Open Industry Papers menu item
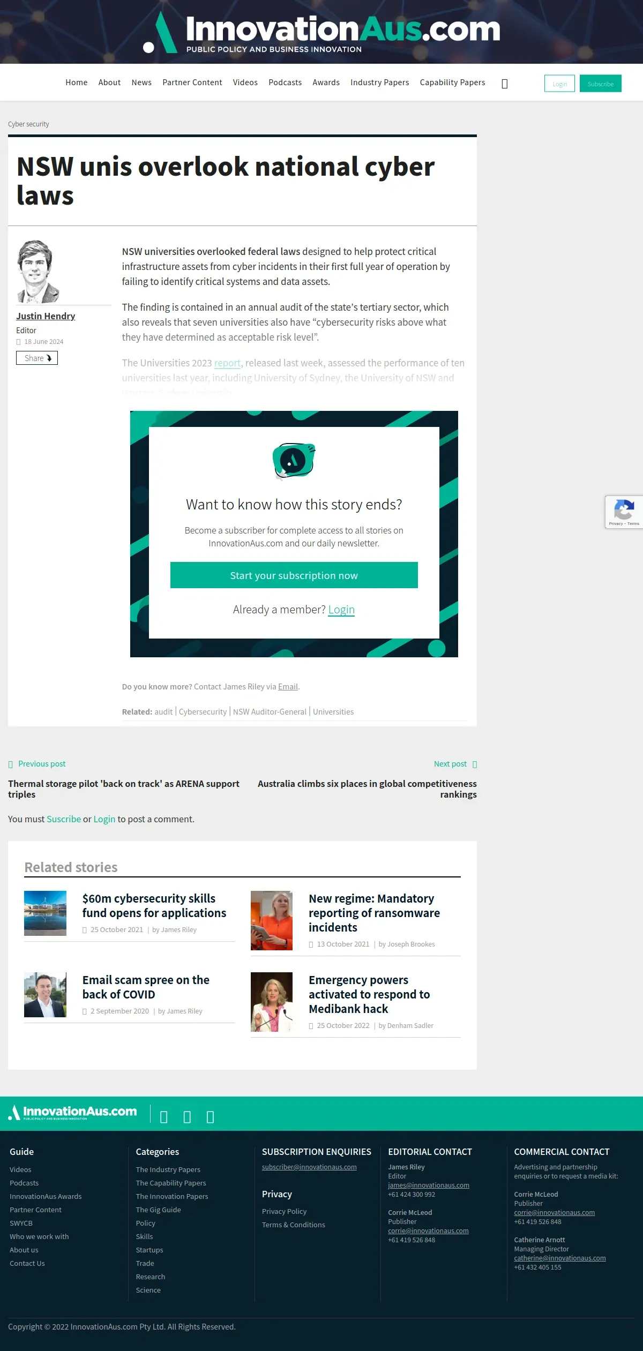The image size is (643, 1351). pos(380,82)
